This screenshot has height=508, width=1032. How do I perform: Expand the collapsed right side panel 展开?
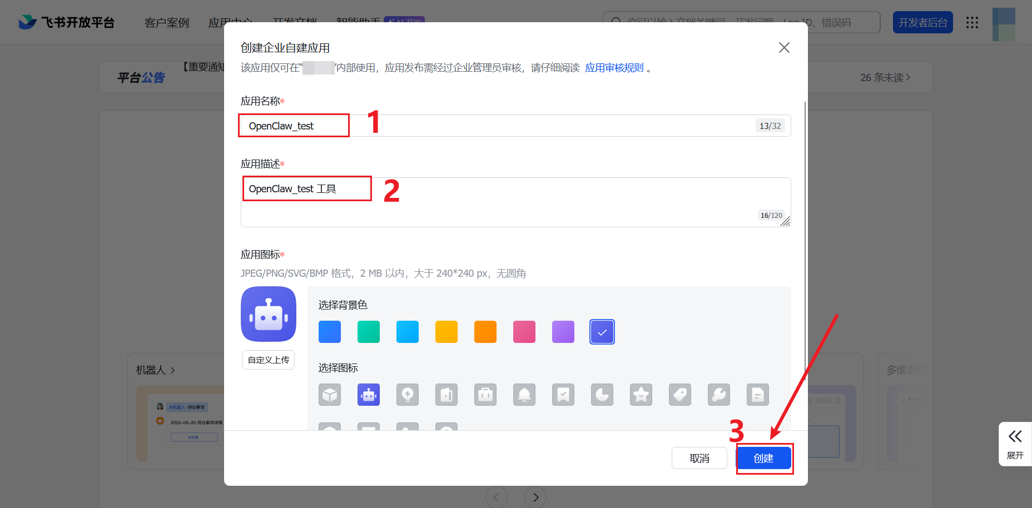point(1015,444)
